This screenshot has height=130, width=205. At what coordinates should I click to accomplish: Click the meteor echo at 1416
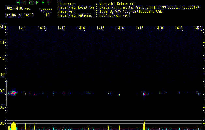[120, 94]
